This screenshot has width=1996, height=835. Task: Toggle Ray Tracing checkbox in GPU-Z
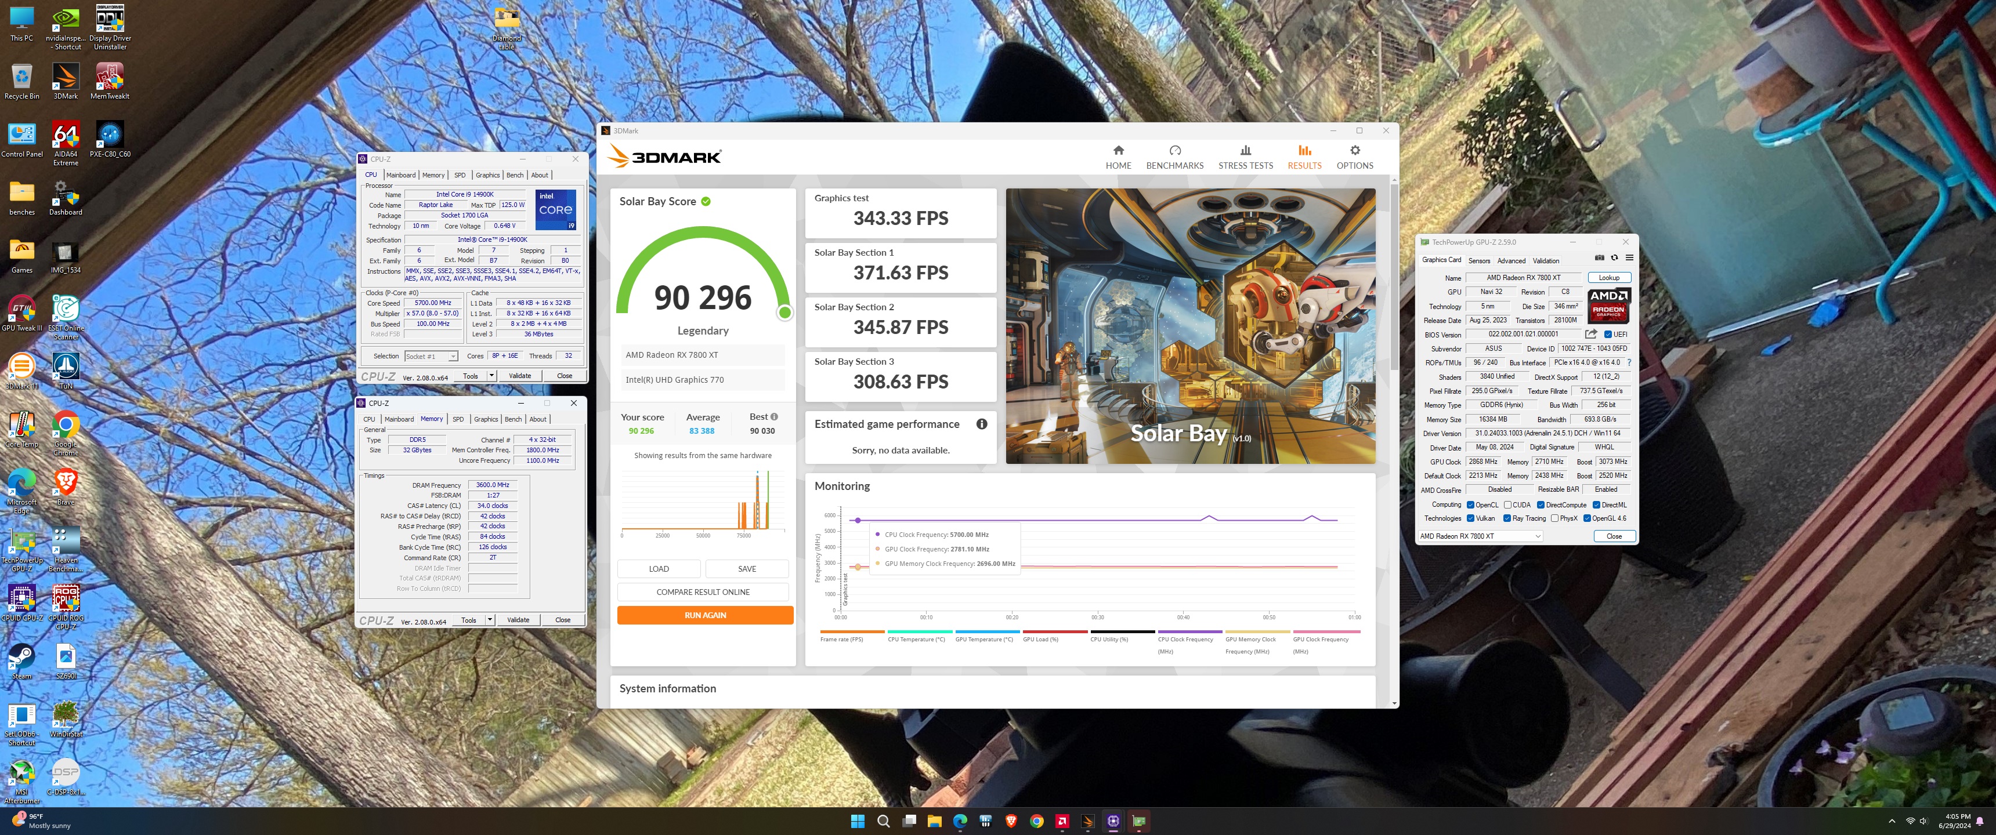pos(1506,518)
